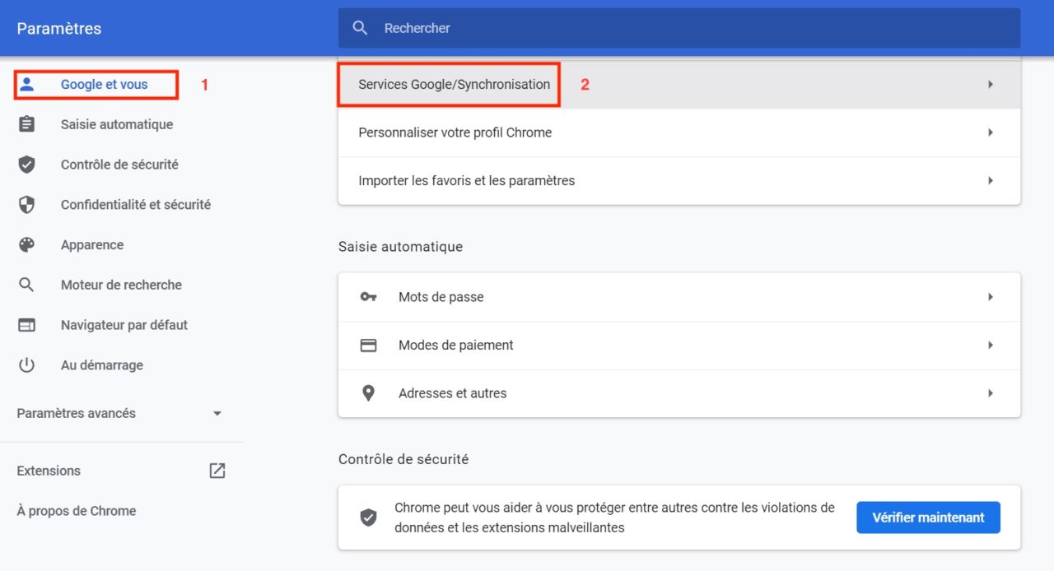Screen dimensions: 1054x571
Task: Select the Mots de passe key icon
Action: coord(367,296)
